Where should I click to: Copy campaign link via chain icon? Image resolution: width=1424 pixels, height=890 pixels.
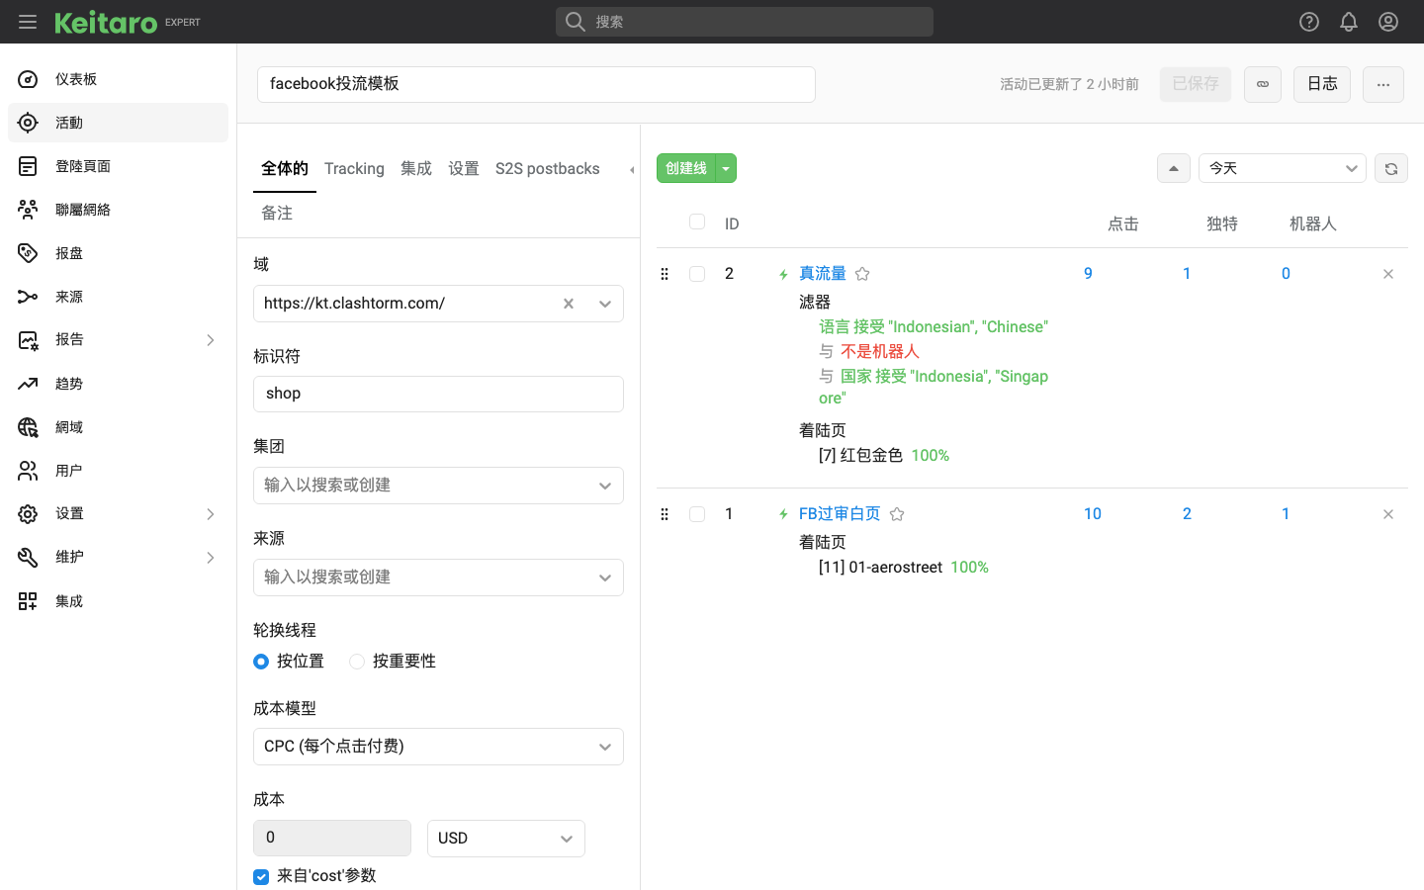[x=1263, y=84]
